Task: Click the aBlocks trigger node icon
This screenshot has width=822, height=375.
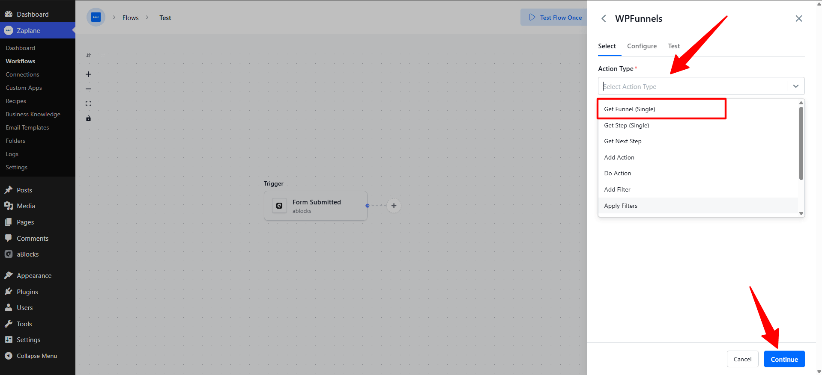Action: 279,206
